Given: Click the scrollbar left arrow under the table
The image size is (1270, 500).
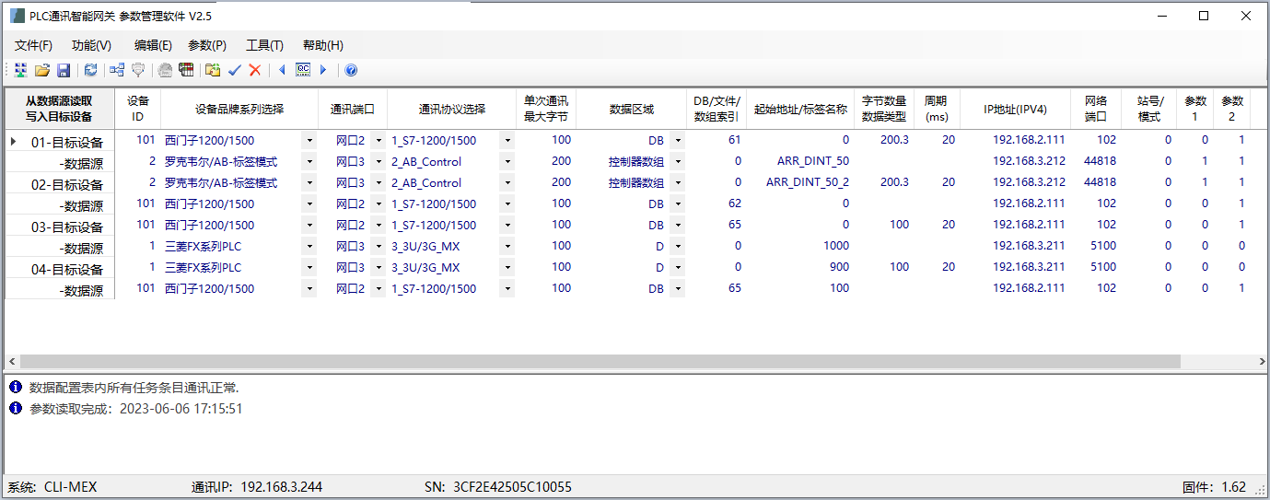Looking at the screenshot, I should [12, 362].
